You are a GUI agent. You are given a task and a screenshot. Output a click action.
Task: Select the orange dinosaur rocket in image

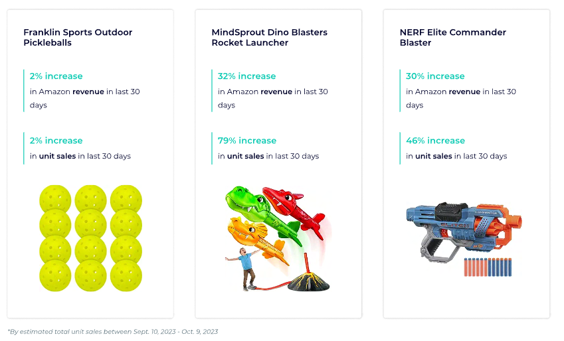pos(258,241)
